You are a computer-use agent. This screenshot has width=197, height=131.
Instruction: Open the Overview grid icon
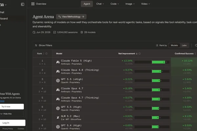click(x=33, y=4)
